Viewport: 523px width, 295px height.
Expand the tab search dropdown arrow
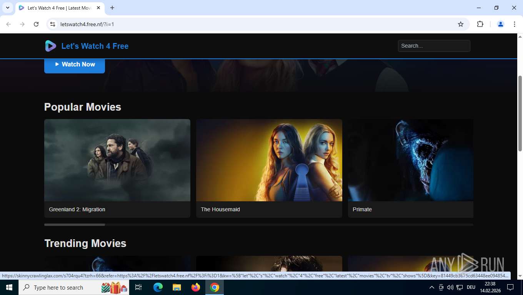coord(7,8)
